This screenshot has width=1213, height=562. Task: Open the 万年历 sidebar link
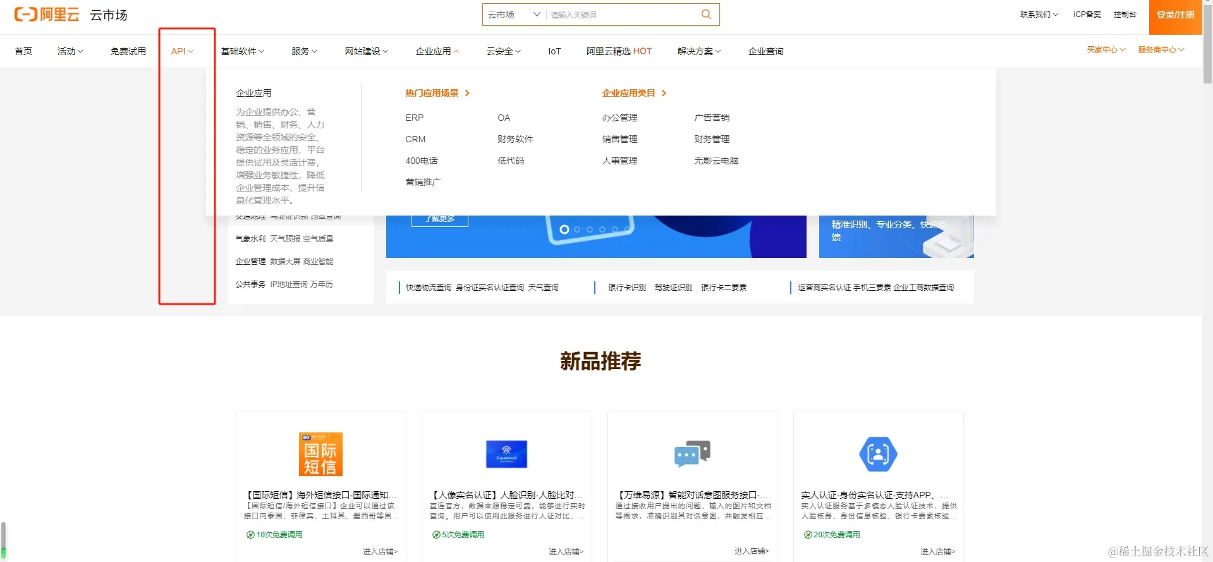tap(321, 284)
